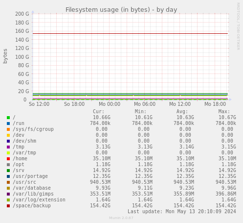Click the orange swatch for /sys/fs/cgroup

point(8,129)
